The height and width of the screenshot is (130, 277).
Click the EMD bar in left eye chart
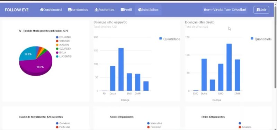[x=129, y=82]
